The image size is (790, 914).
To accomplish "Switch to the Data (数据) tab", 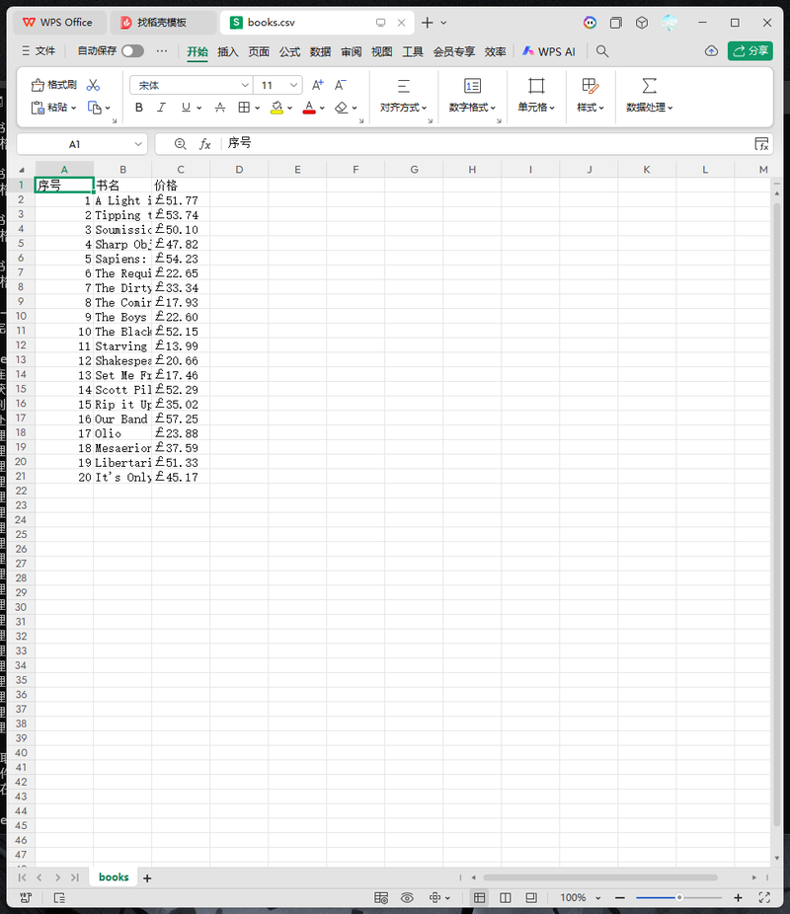I will 320,52.
